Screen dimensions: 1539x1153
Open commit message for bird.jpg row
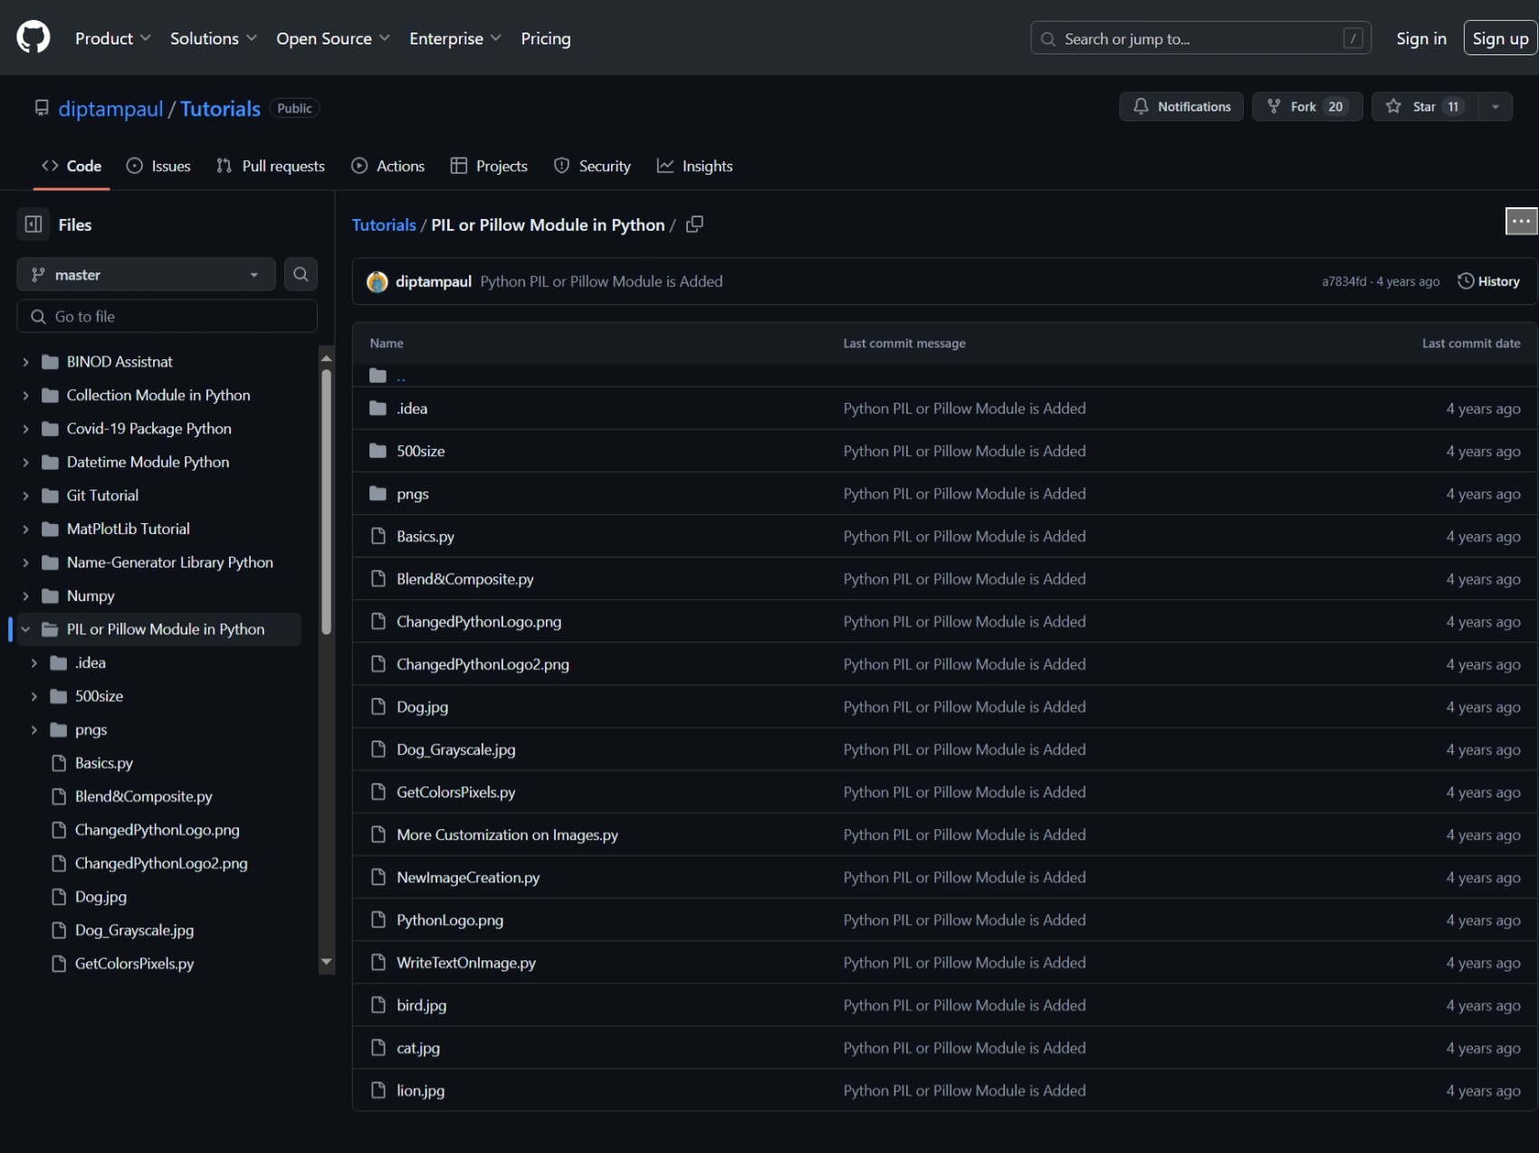(964, 1005)
